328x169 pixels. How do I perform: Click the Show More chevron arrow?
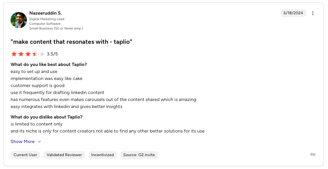[x=39, y=142]
